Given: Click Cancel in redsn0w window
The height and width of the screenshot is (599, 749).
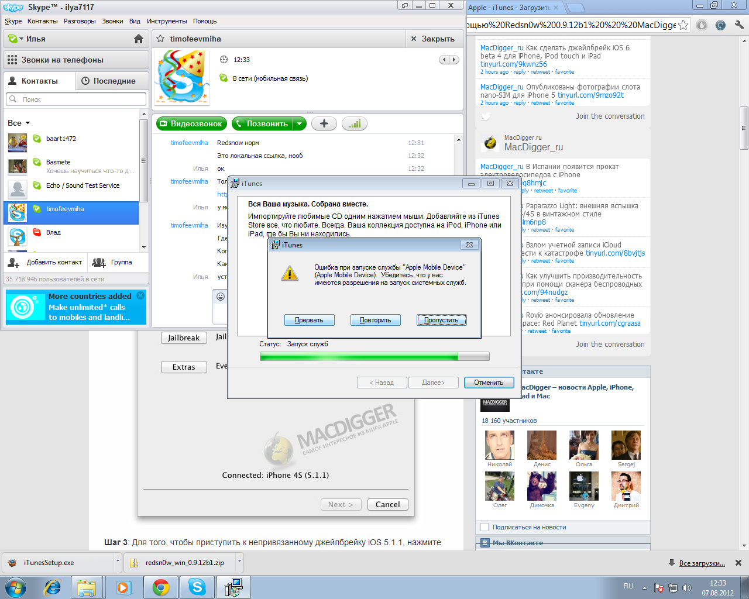Looking at the screenshot, I should pos(388,505).
